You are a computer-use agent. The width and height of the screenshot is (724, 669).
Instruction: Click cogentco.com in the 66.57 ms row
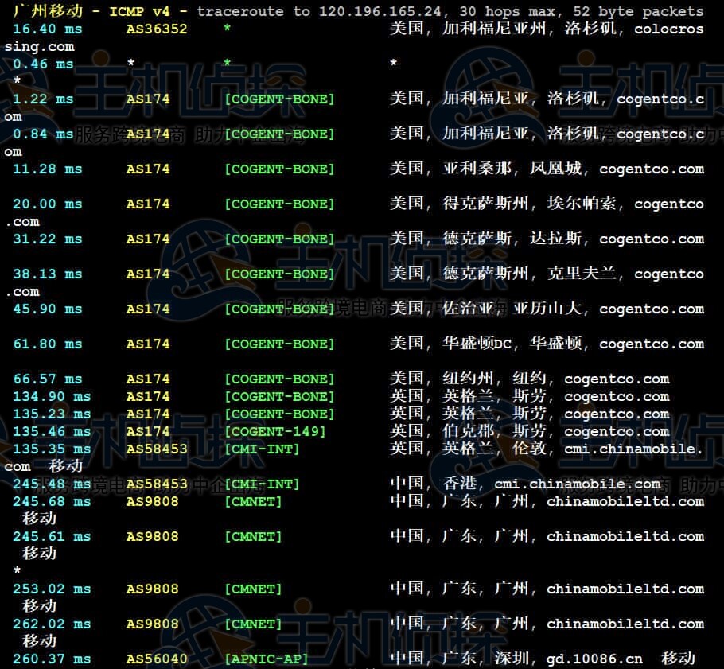click(x=617, y=379)
